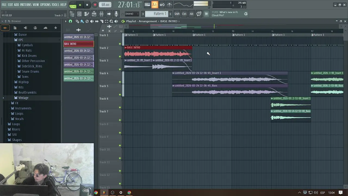Toggle typing keyboard to piano icon
Viewport: 348px width, 196px height.
(147, 5)
